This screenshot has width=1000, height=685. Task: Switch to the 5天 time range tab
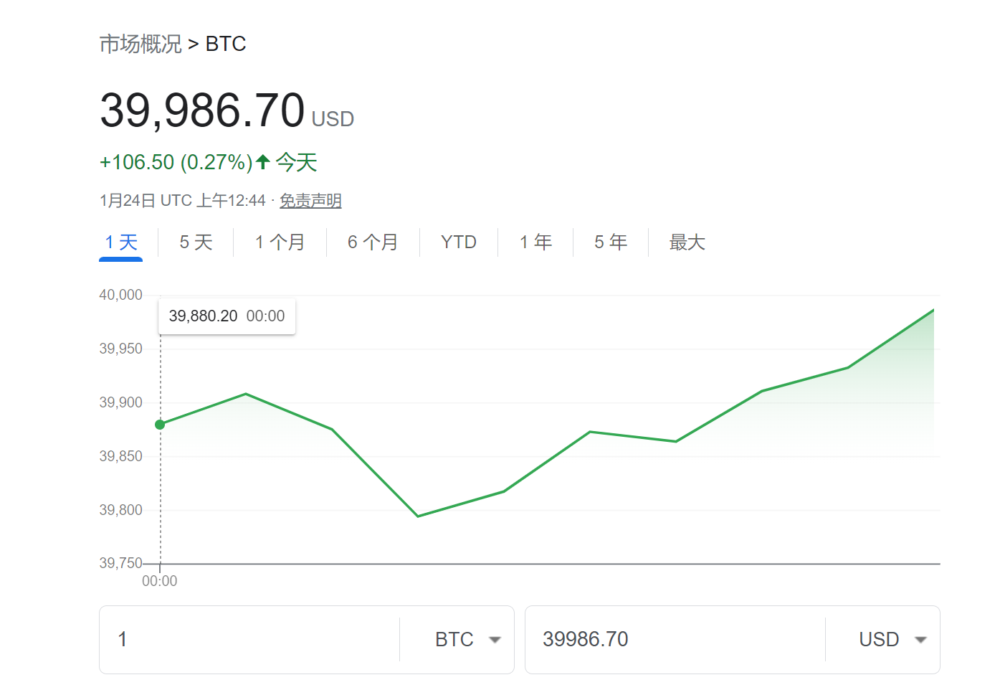pos(194,242)
